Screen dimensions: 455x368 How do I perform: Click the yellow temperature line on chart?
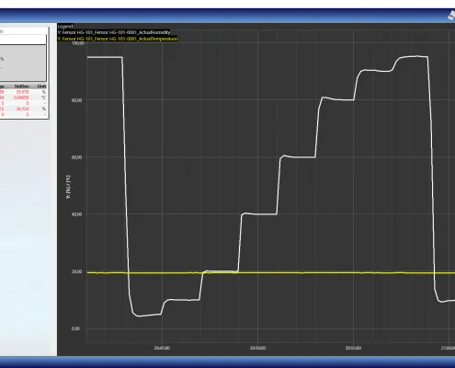click(306, 272)
